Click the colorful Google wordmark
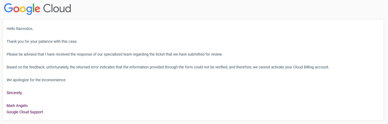The height and width of the screenshot is (124, 388). pyautogui.click(x=22, y=9)
